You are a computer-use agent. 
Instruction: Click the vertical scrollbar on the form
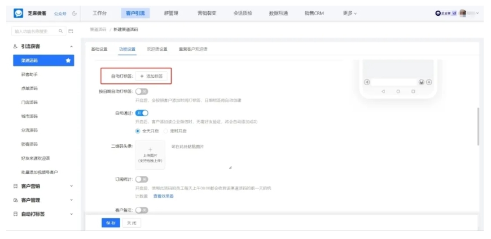(478, 127)
